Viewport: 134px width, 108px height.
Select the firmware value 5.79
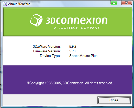point(72,51)
